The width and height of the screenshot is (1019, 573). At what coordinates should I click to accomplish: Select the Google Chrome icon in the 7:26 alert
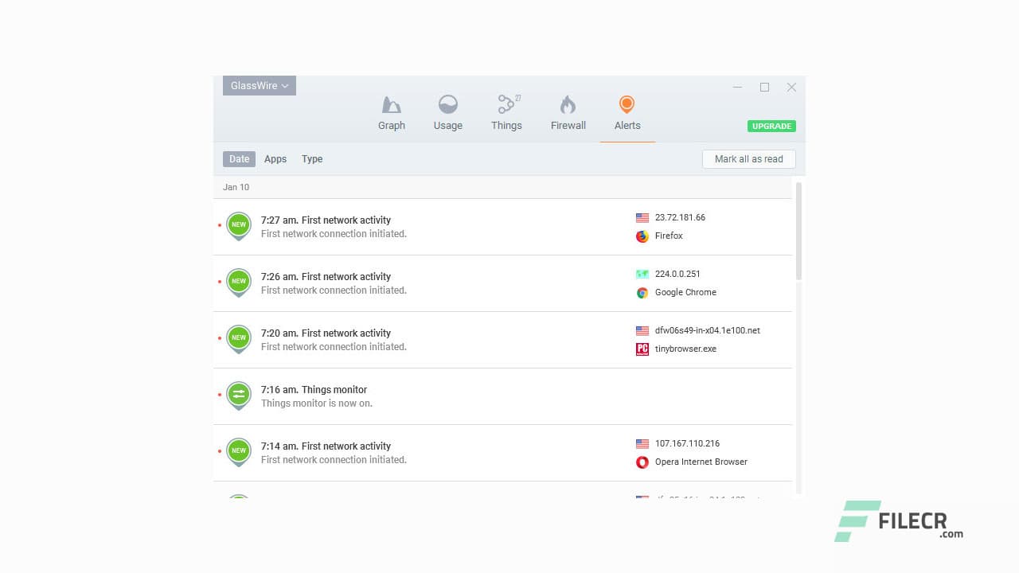click(x=642, y=292)
